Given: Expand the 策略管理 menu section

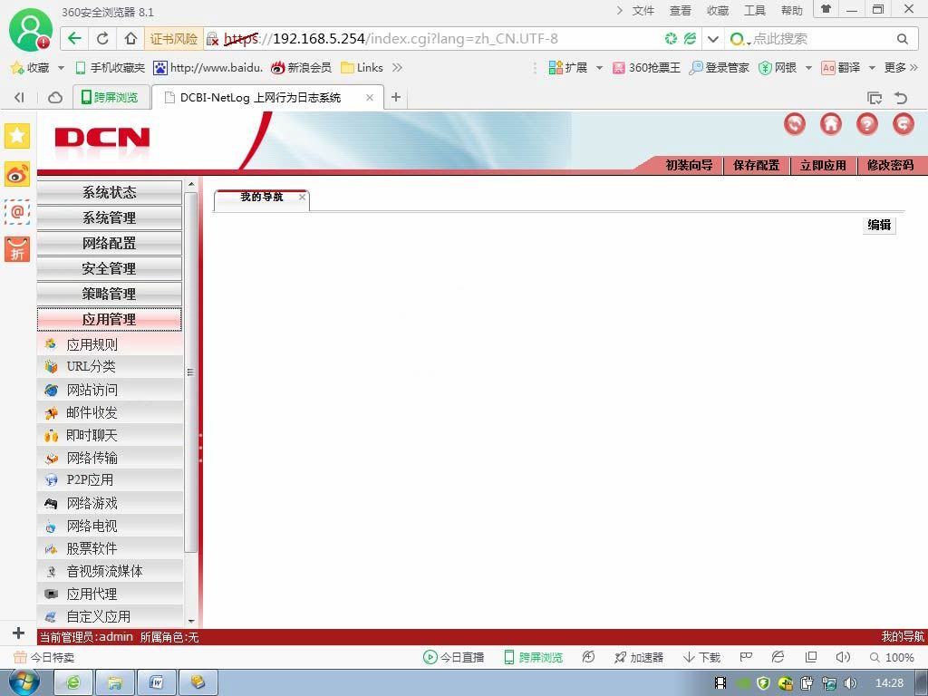Looking at the screenshot, I should tap(110, 295).
